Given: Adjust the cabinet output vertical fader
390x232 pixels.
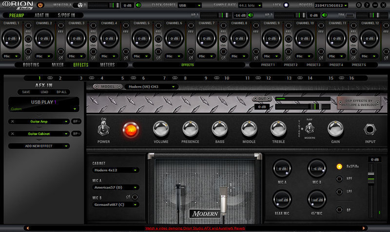Looking at the screenshot, I should (x=371, y=191).
